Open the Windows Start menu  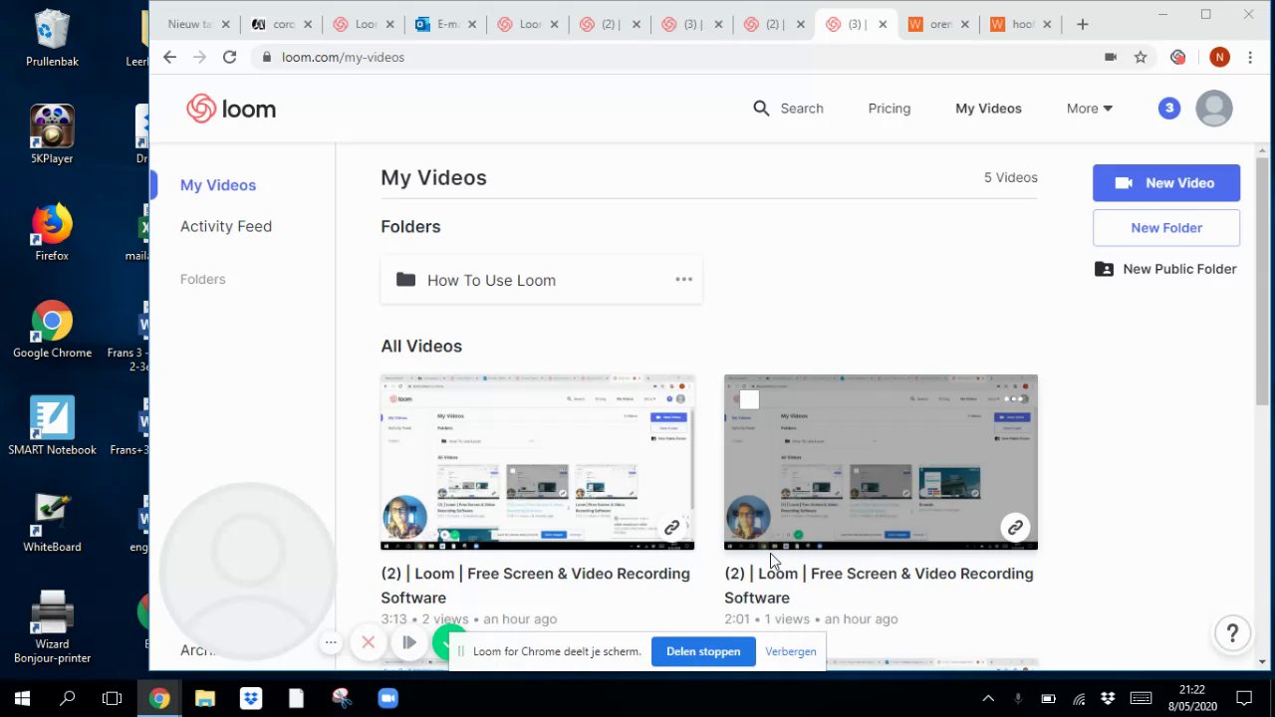click(22, 698)
